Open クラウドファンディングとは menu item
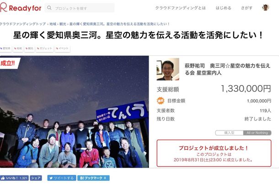Screen dimensions: 279x185 (180, 8)
